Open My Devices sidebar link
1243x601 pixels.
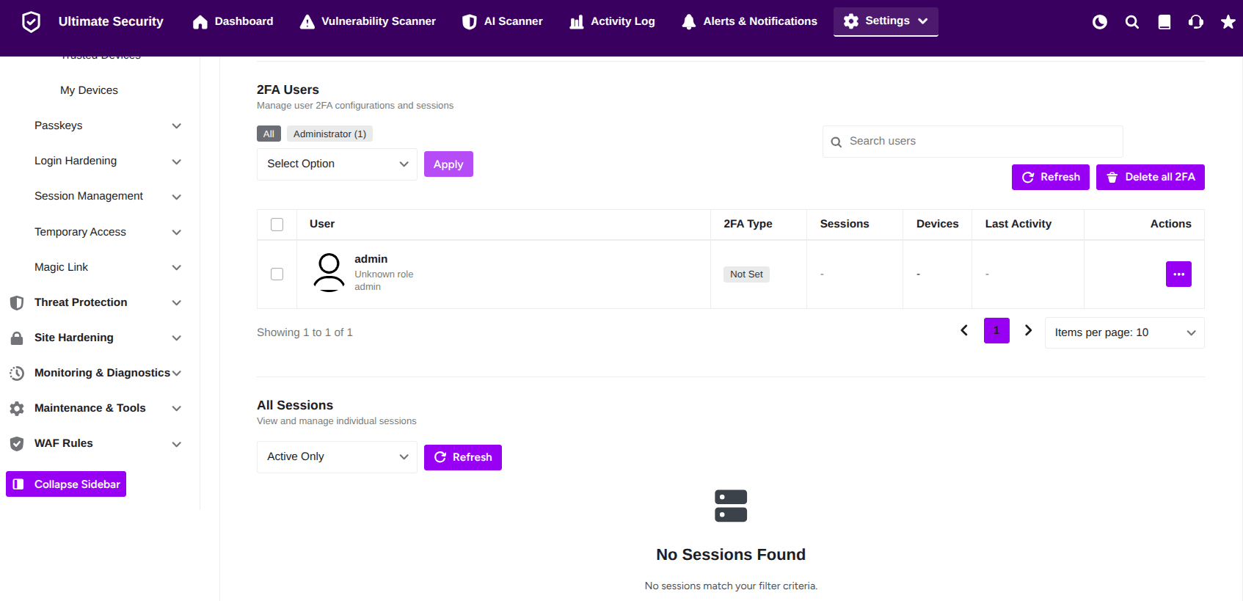tap(89, 90)
